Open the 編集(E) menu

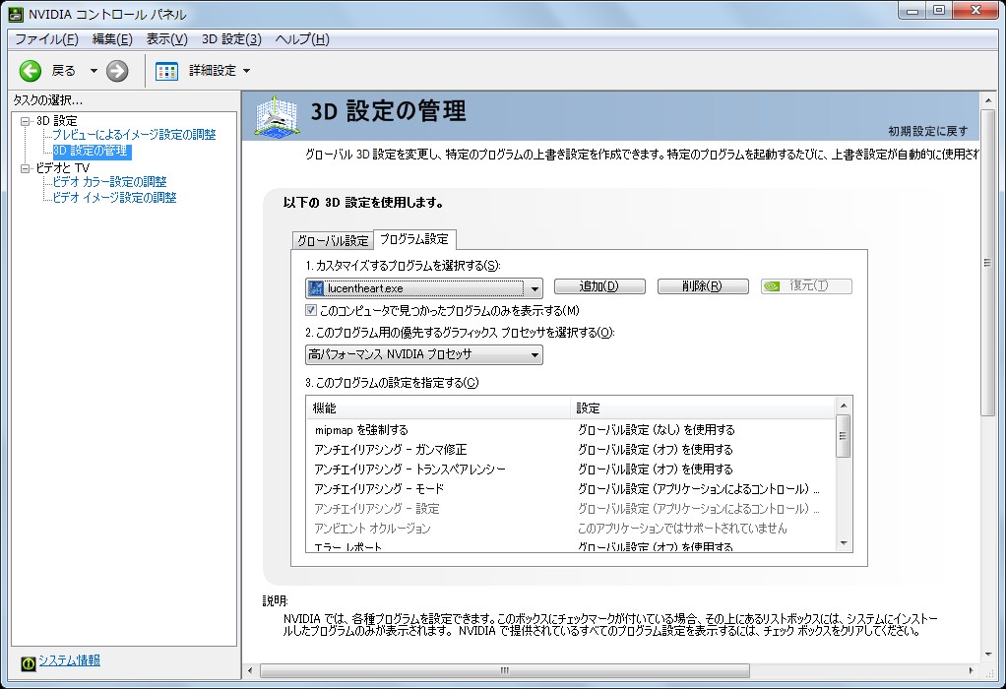point(112,39)
